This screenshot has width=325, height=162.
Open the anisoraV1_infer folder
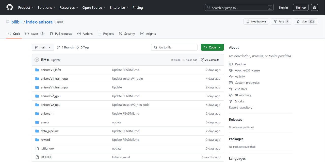click(51, 70)
